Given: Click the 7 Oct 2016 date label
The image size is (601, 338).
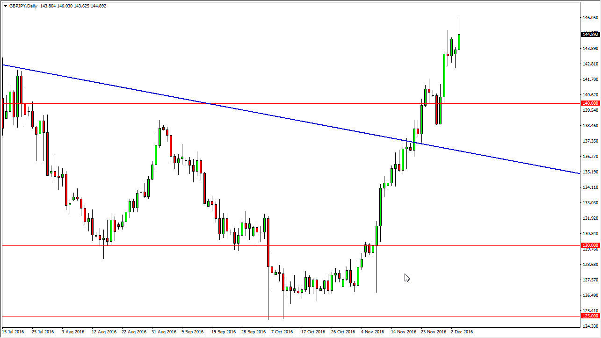Looking at the screenshot, I should click(x=282, y=332).
